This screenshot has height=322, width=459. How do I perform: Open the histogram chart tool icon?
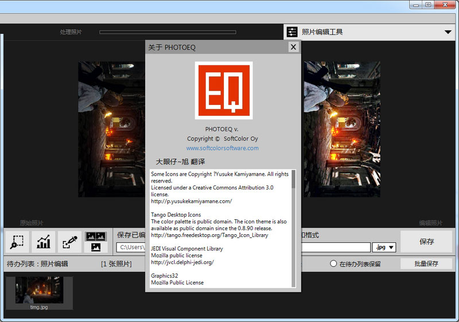click(44, 242)
